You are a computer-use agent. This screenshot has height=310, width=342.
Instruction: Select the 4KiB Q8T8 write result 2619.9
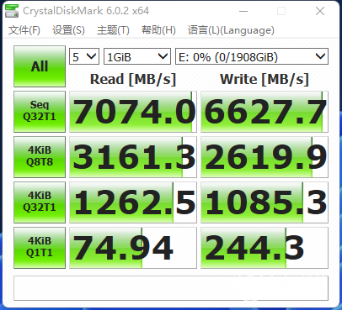[x=265, y=157]
